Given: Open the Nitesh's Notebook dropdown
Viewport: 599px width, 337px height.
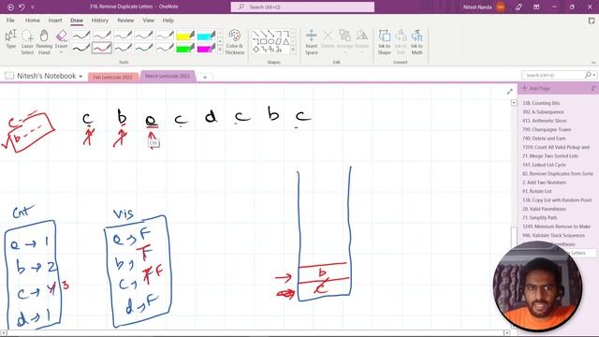Looking at the screenshot, I should [x=80, y=77].
